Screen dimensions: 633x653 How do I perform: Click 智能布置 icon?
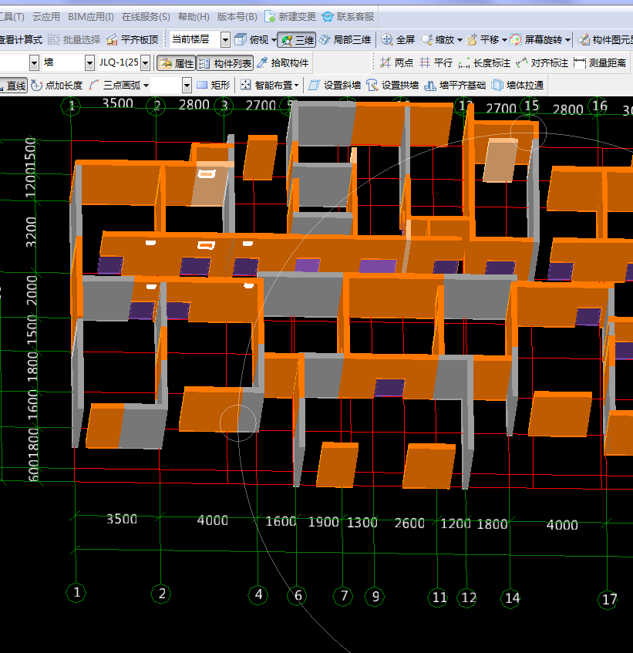246,86
